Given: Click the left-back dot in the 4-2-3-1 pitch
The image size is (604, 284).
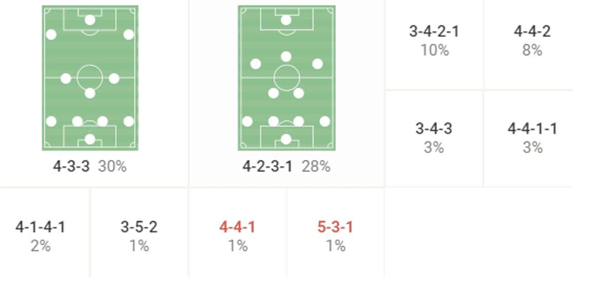Looking at the screenshot, I should click(248, 121).
